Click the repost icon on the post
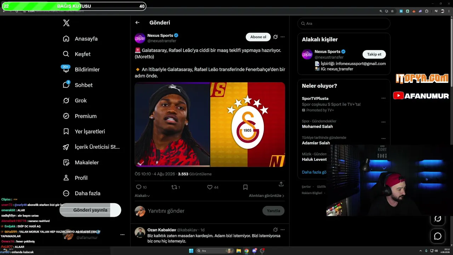 (174, 187)
